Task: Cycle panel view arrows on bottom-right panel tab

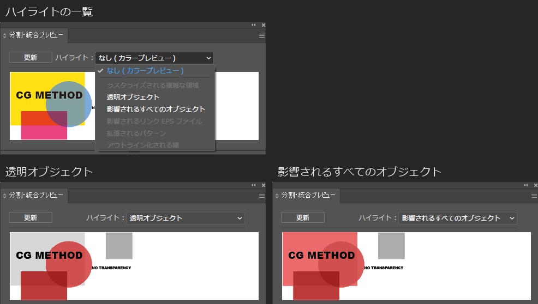Action: pos(277,196)
